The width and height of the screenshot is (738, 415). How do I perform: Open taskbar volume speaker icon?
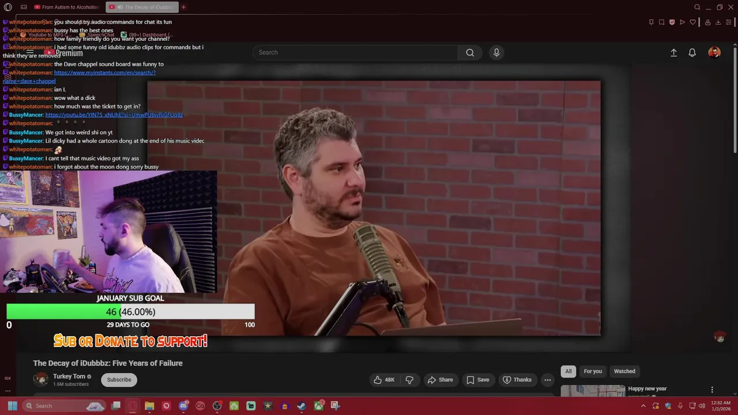click(x=702, y=406)
